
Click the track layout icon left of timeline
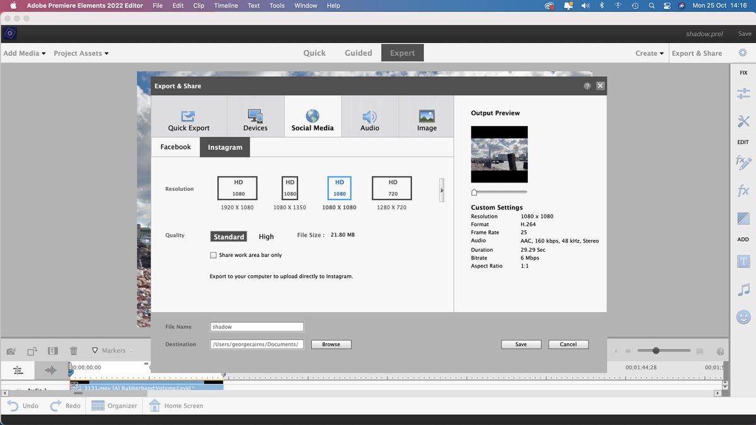point(18,370)
